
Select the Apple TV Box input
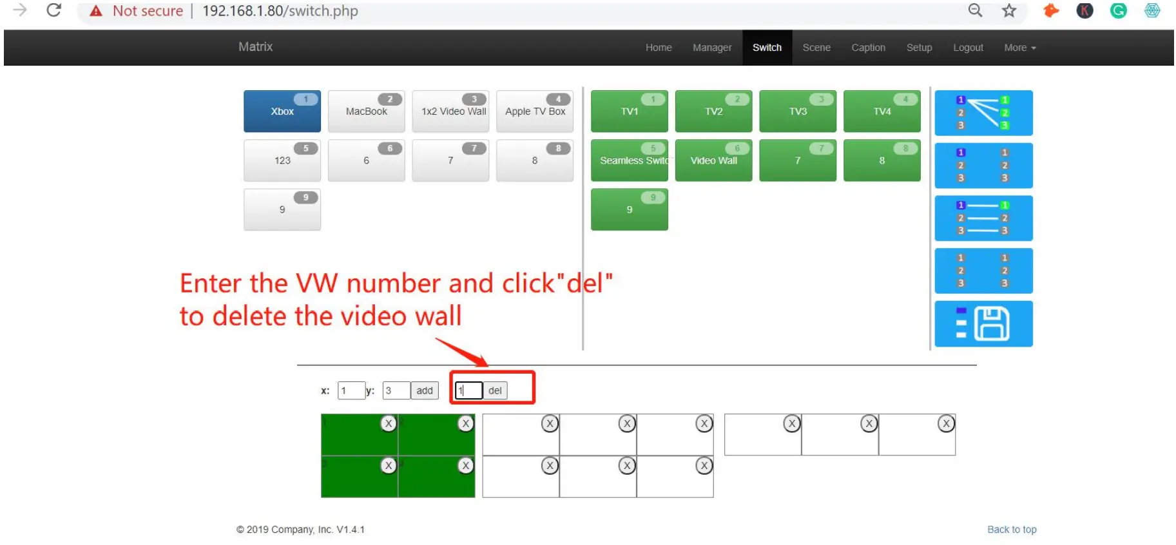535,111
